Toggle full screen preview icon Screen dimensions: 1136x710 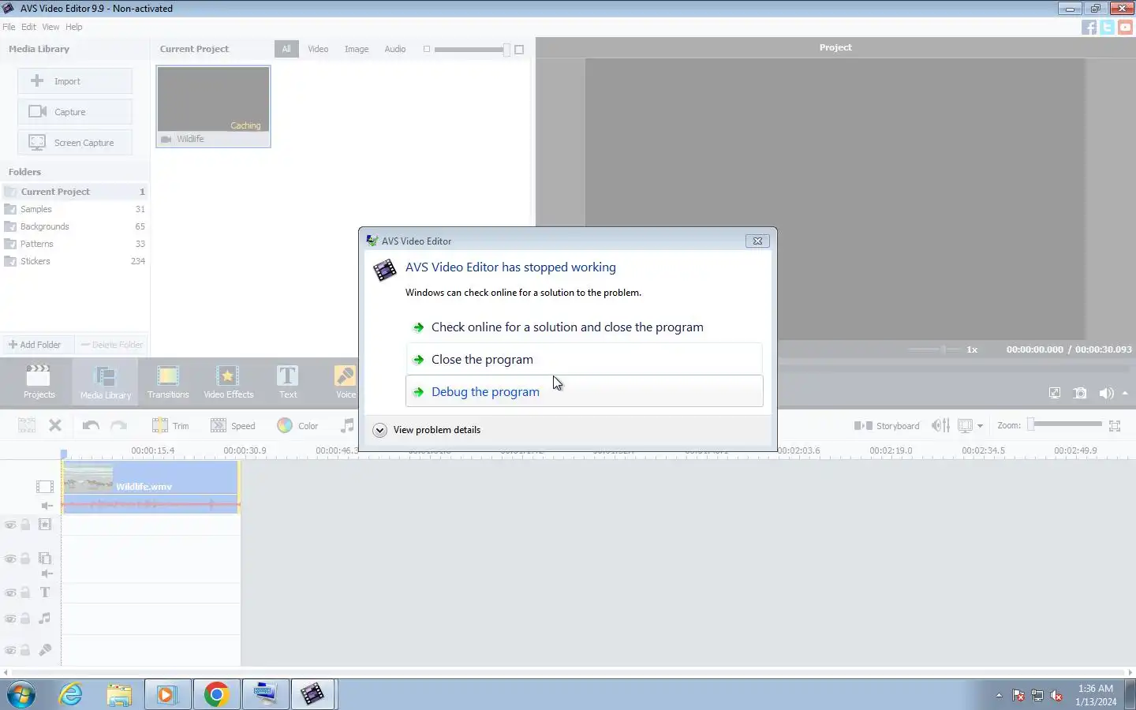pos(1055,393)
